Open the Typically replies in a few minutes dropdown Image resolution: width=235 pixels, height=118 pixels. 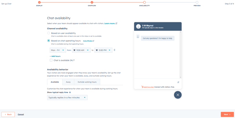[x=67, y=97]
